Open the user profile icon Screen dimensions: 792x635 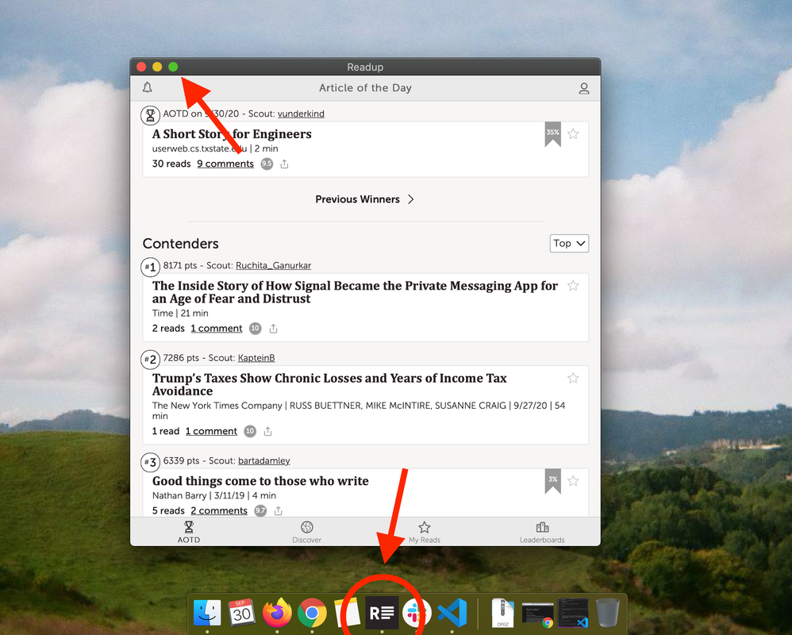[x=584, y=88]
